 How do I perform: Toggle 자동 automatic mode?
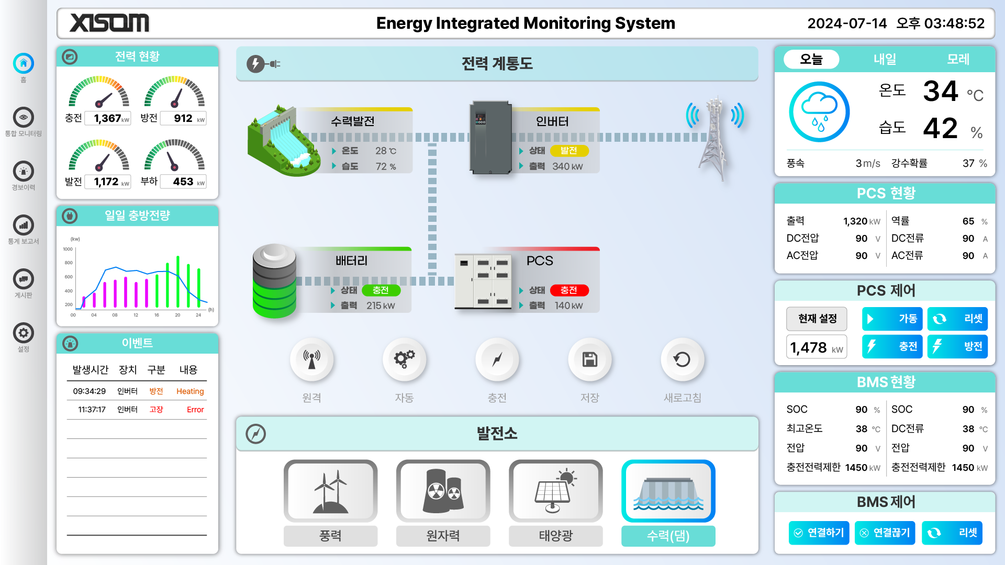pos(405,359)
